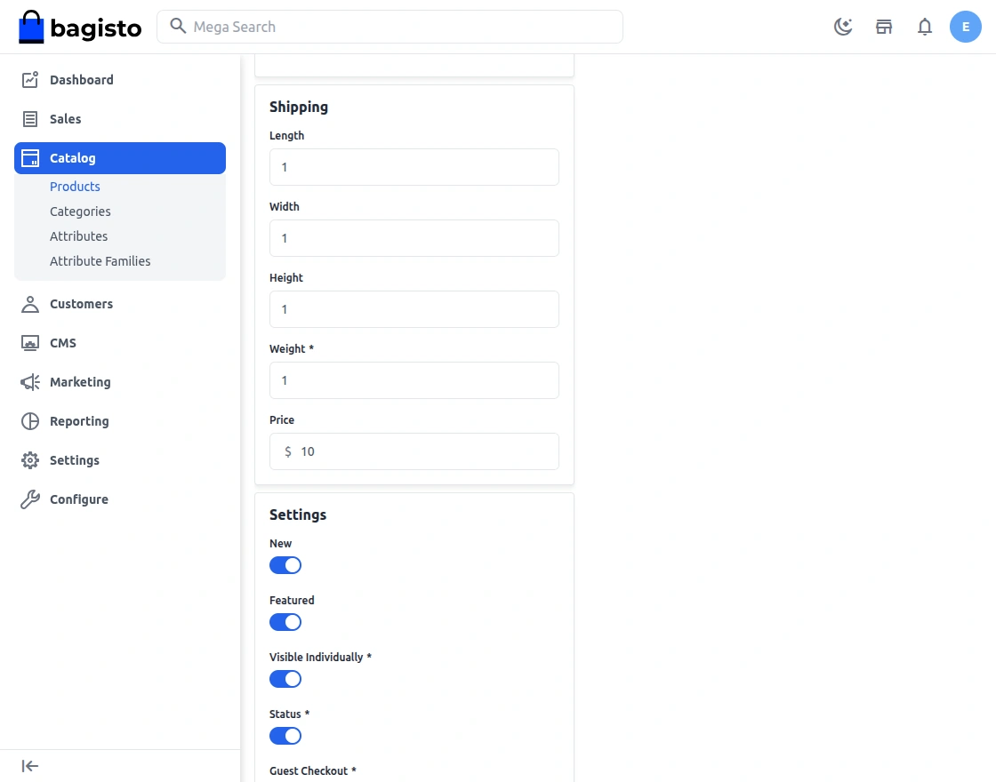Click the bagisto logo
Image resolution: width=996 pixels, height=782 pixels.
tap(80, 27)
